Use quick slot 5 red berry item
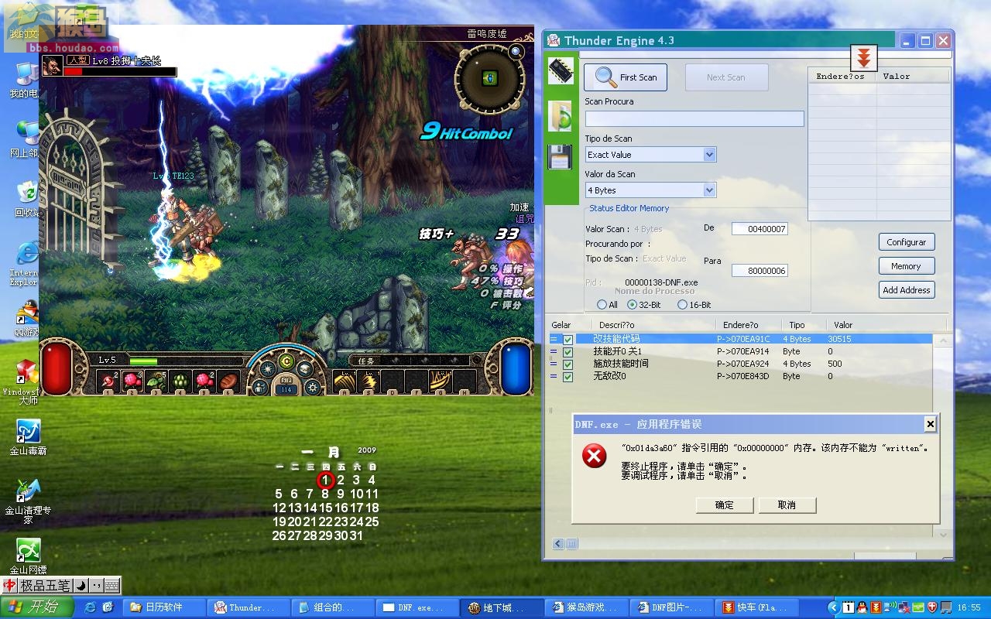991x619 pixels. (204, 381)
